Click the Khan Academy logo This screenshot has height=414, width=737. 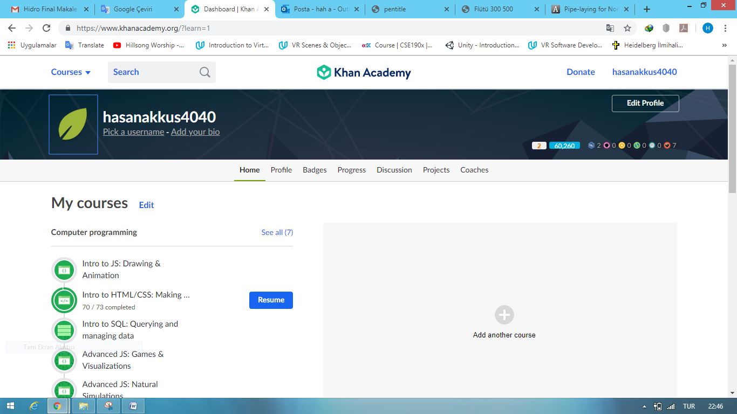click(x=364, y=72)
